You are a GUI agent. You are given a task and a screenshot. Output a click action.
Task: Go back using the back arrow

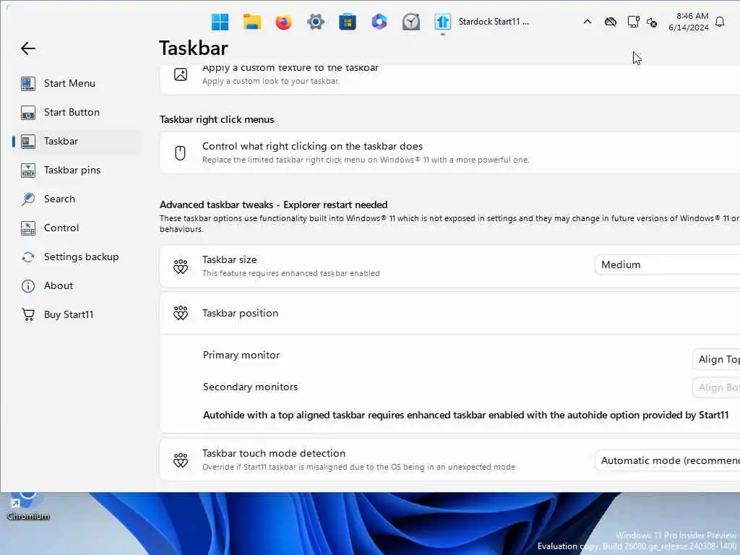[x=28, y=48]
